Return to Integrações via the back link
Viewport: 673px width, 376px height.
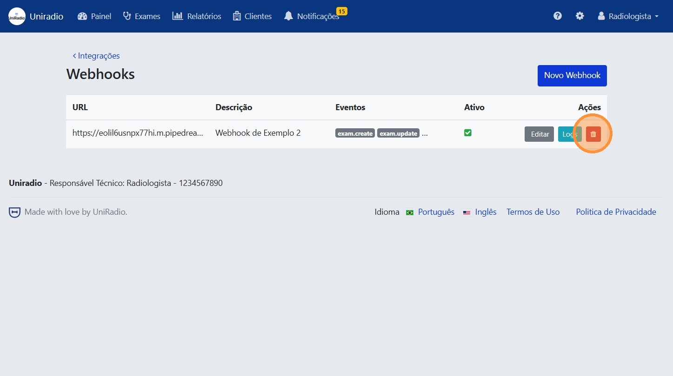tap(96, 55)
